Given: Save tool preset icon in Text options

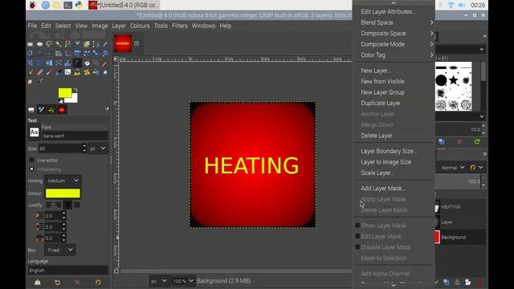Looking at the screenshot, I should coord(38,282).
